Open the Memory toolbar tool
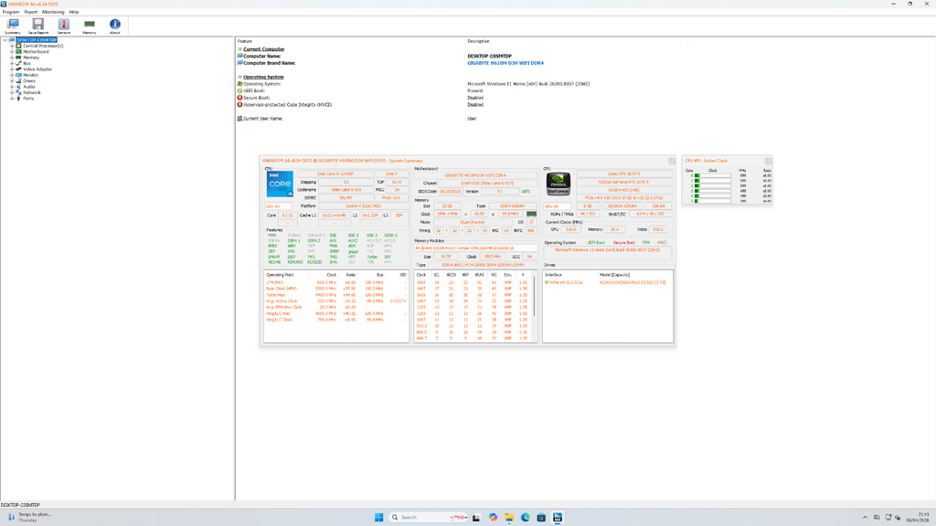The image size is (936, 526). [x=90, y=26]
